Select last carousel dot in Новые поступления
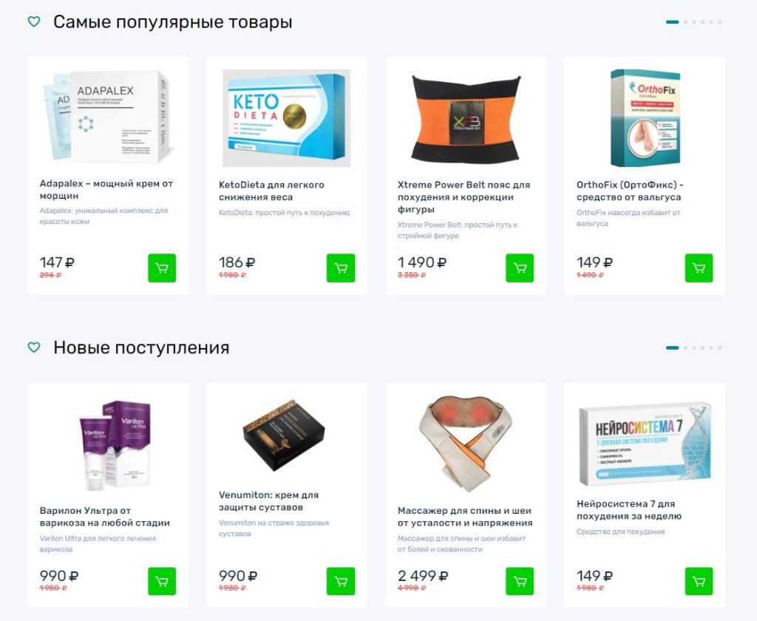 click(x=719, y=347)
